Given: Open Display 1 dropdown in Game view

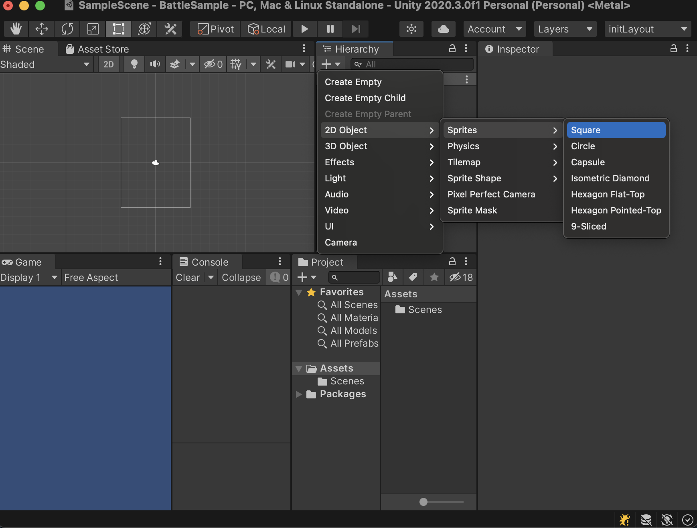Looking at the screenshot, I should [30, 278].
